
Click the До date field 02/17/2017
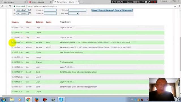pos(22,14)
